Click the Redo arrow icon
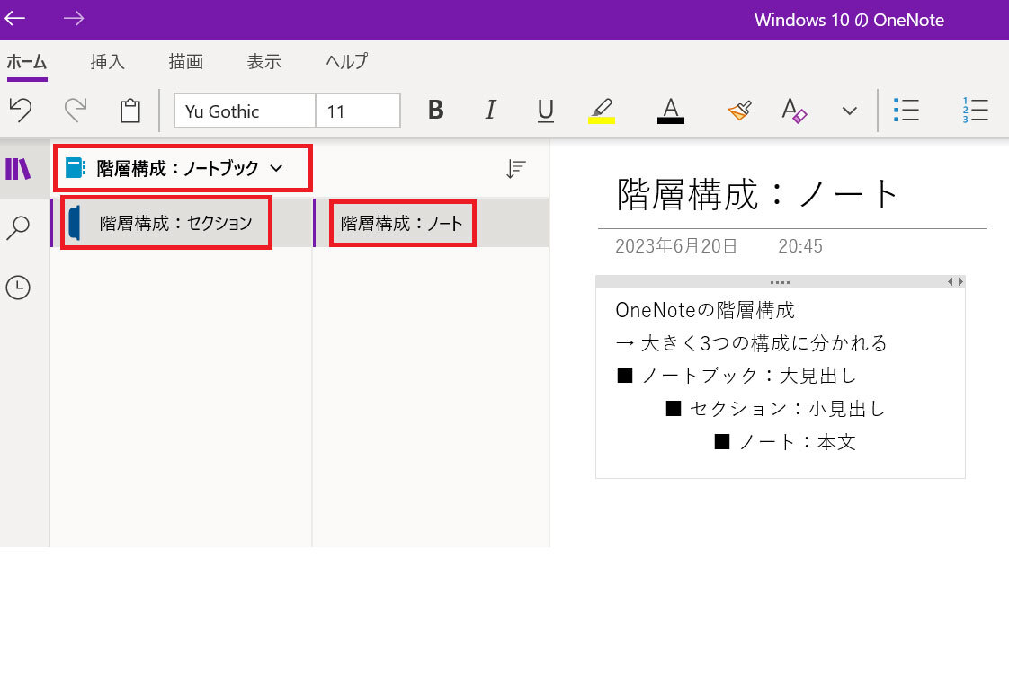Viewport: 1009px width, 700px height. point(76,111)
